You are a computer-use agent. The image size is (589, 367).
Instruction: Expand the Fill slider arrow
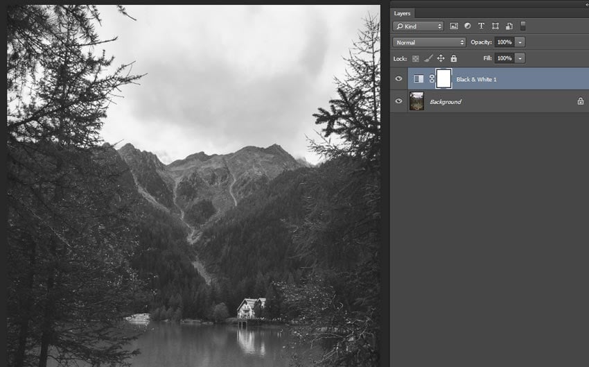pyautogui.click(x=520, y=58)
